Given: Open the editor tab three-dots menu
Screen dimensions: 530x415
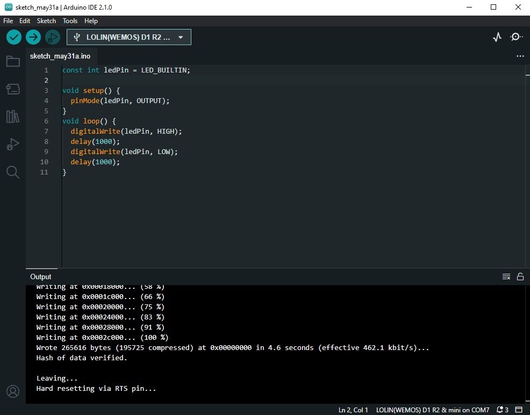Looking at the screenshot, I should (520, 56).
